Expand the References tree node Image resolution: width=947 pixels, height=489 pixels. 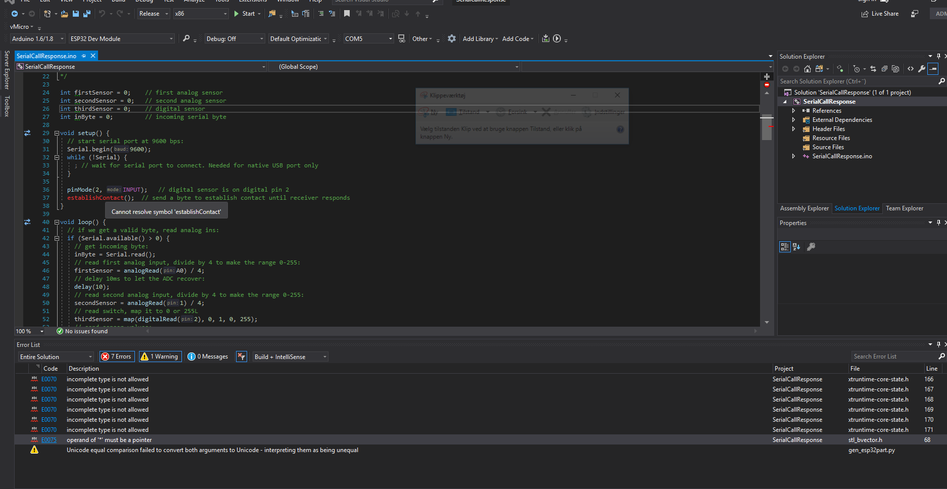click(x=793, y=111)
